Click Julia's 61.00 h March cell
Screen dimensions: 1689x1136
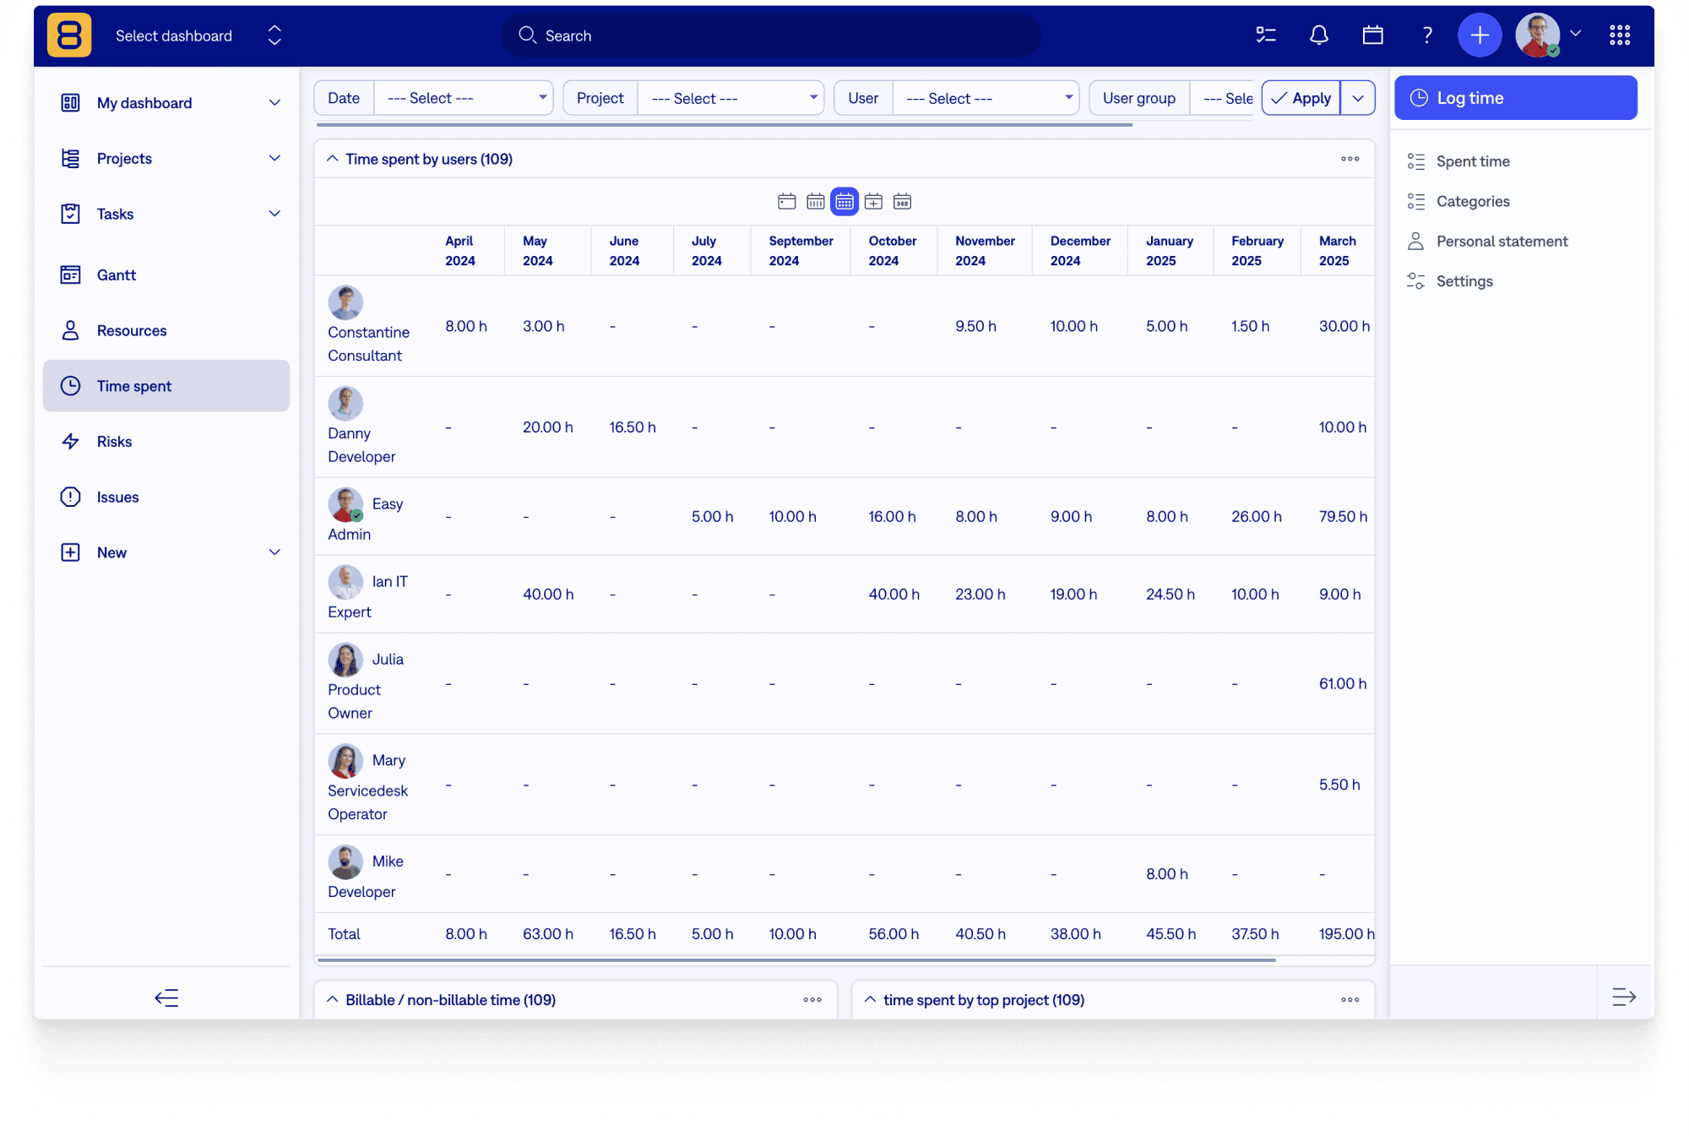pos(1343,683)
